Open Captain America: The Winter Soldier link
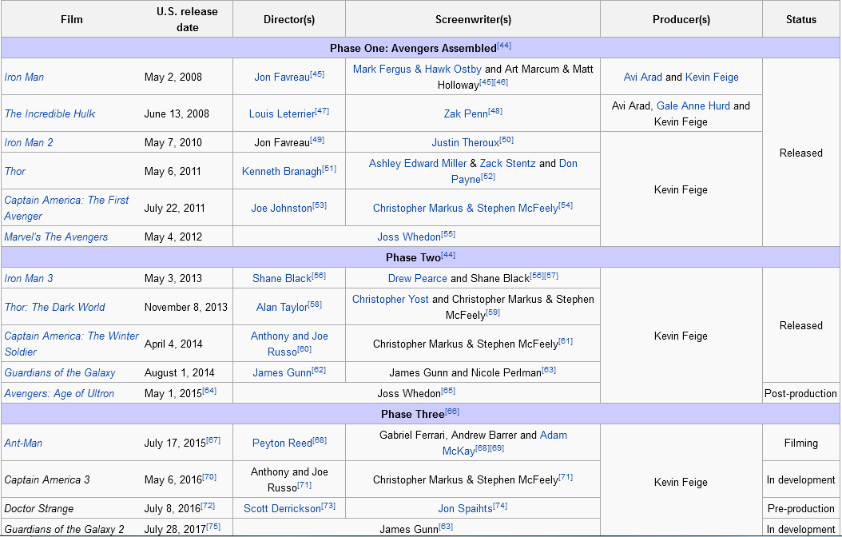842x537 pixels. coord(71,344)
